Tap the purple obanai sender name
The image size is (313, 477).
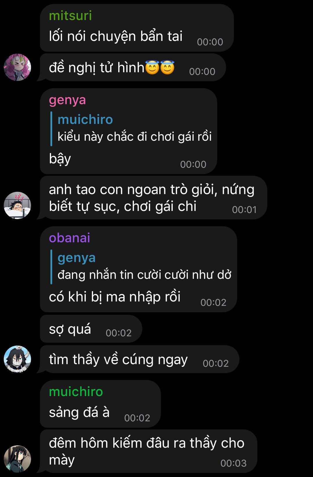70,238
